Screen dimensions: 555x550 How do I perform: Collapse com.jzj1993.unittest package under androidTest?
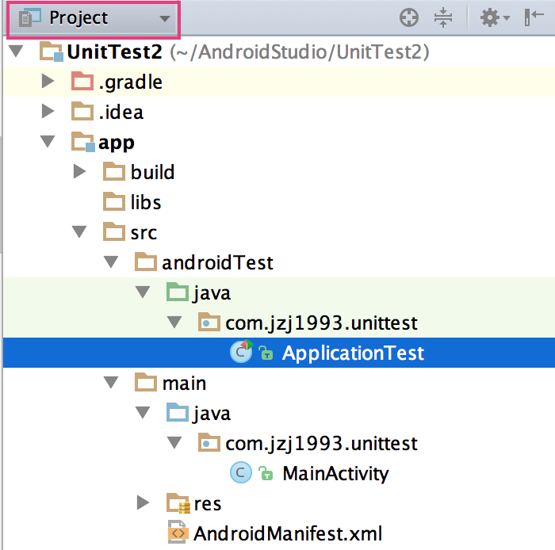click(x=174, y=323)
